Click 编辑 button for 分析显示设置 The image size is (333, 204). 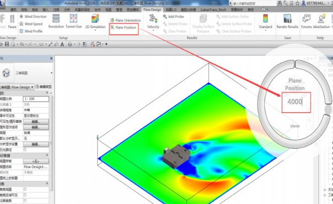click(x=36, y=144)
